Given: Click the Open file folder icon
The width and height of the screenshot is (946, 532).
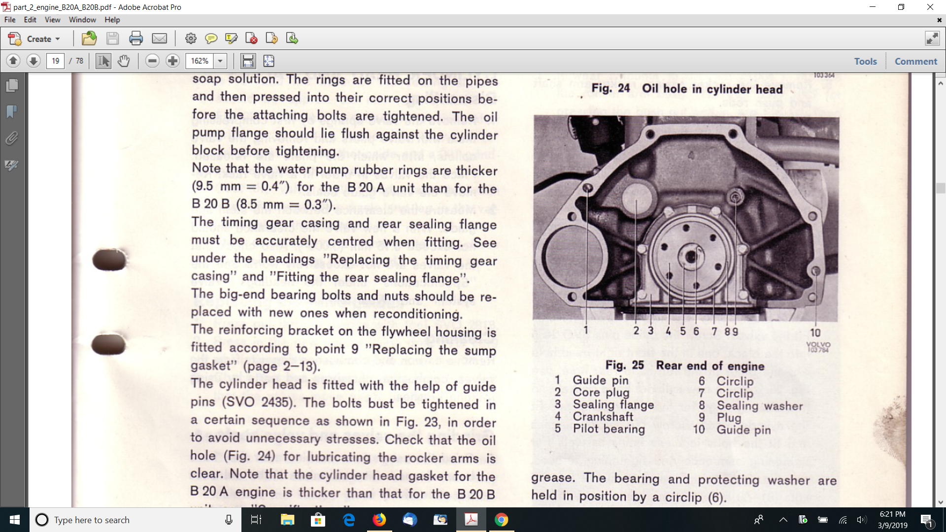Looking at the screenshot, I should [89, 38].
